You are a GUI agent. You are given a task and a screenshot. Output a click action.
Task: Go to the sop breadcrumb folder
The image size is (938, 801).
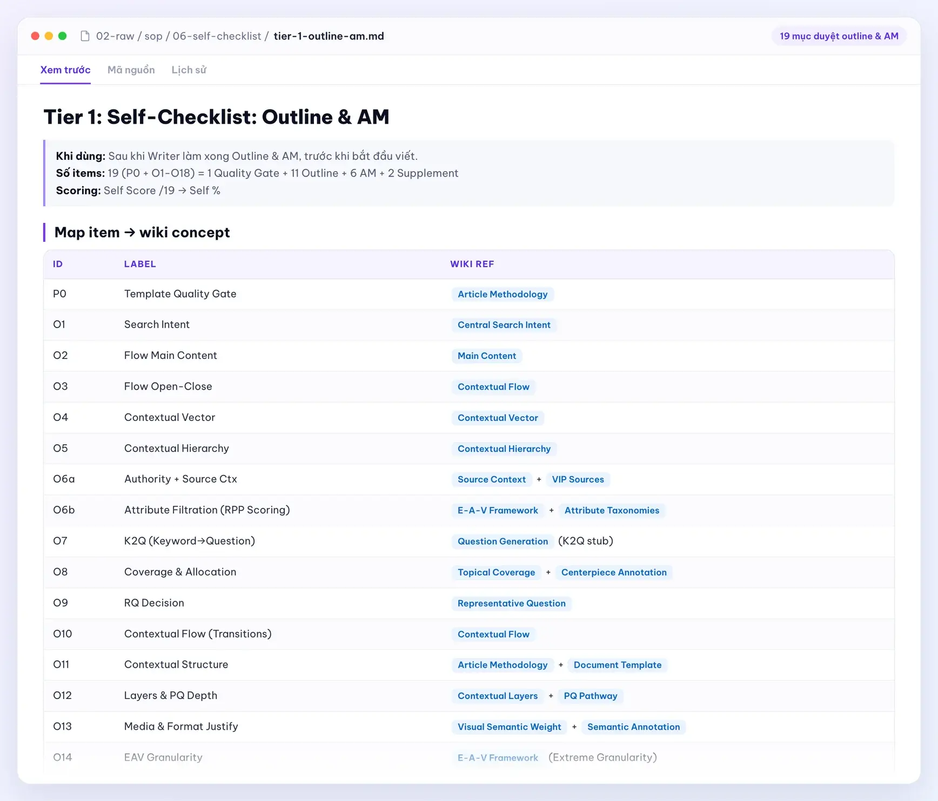[153, 36]
